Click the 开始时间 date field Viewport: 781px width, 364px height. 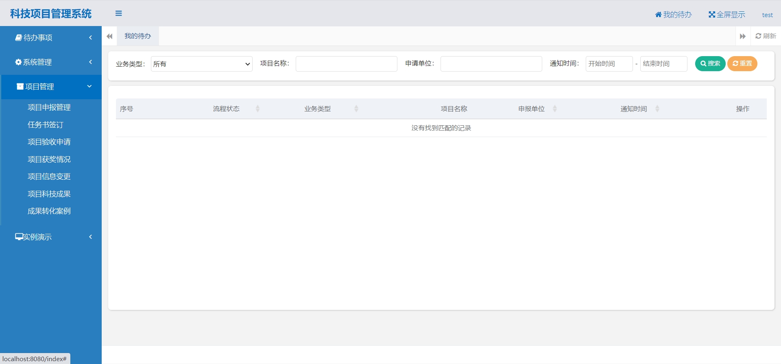pyautogui.click(x=609, y=64)
